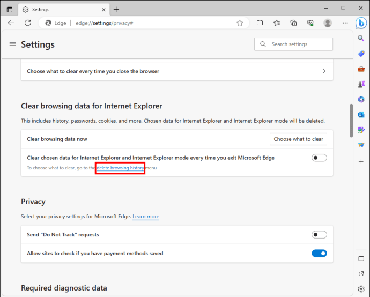Open the Bing Copilot sidebar icon
The width and height of the screenshot is (370, 297).
coord(361,23)
